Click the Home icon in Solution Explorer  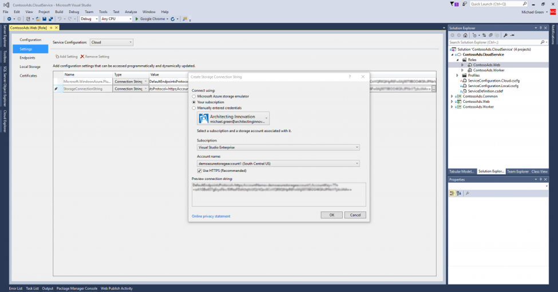pos(465,35)
